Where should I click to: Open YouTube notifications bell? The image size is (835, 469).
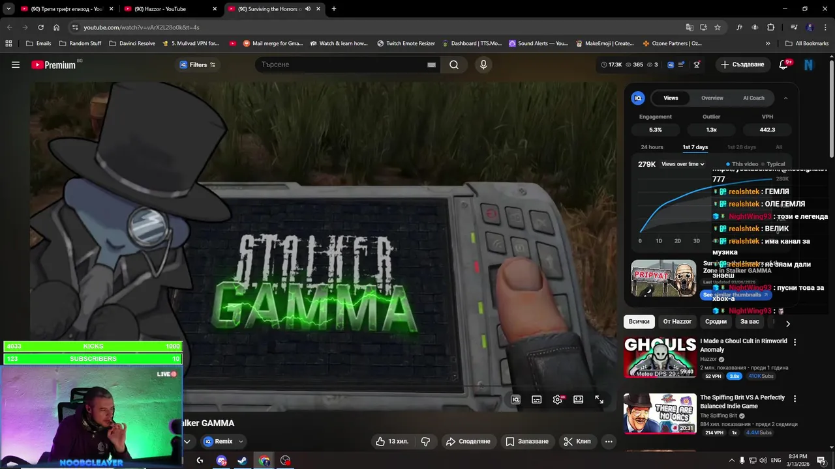pyautogui.click(x=784, y=64)
